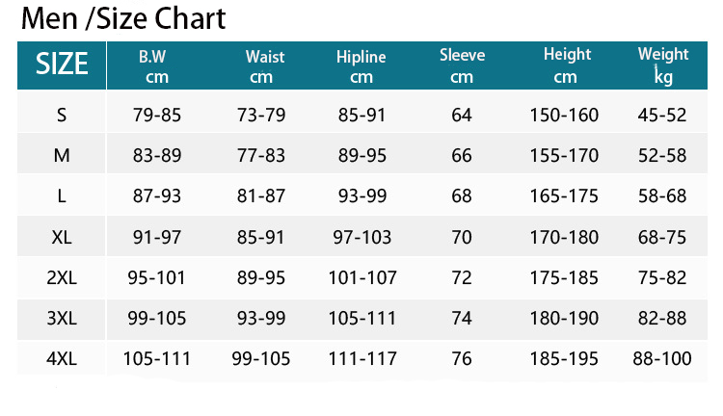Screen dimensions: 723x416
Task: Select the size M row label
Action: pyautogui.click(x=62, y=155)
